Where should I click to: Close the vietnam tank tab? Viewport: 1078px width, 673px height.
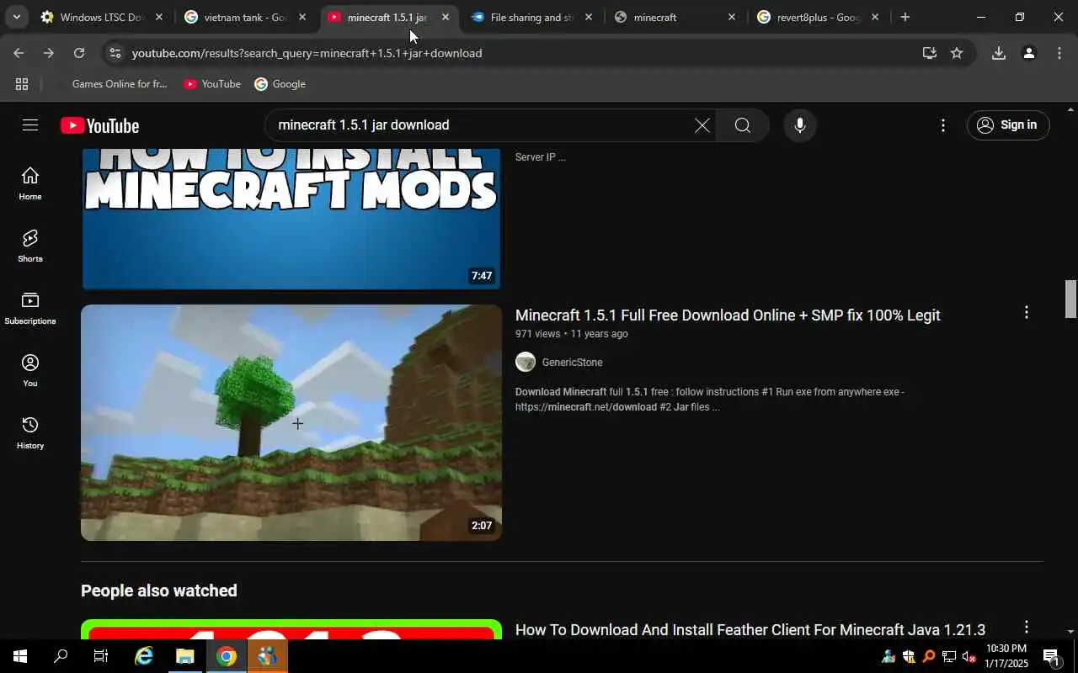[302, 17]
